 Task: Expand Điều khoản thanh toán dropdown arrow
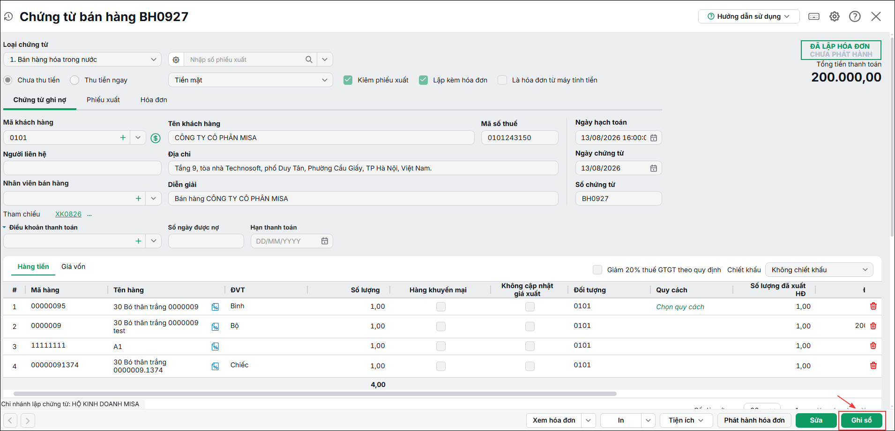pos(153,241)
